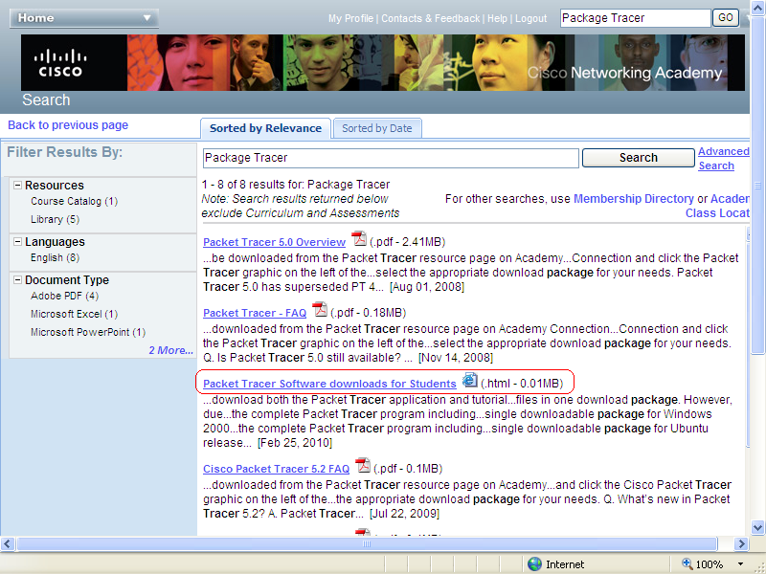Filter results by Adobe PDF (4)
The image size is (766, 574).
point(64,296)
